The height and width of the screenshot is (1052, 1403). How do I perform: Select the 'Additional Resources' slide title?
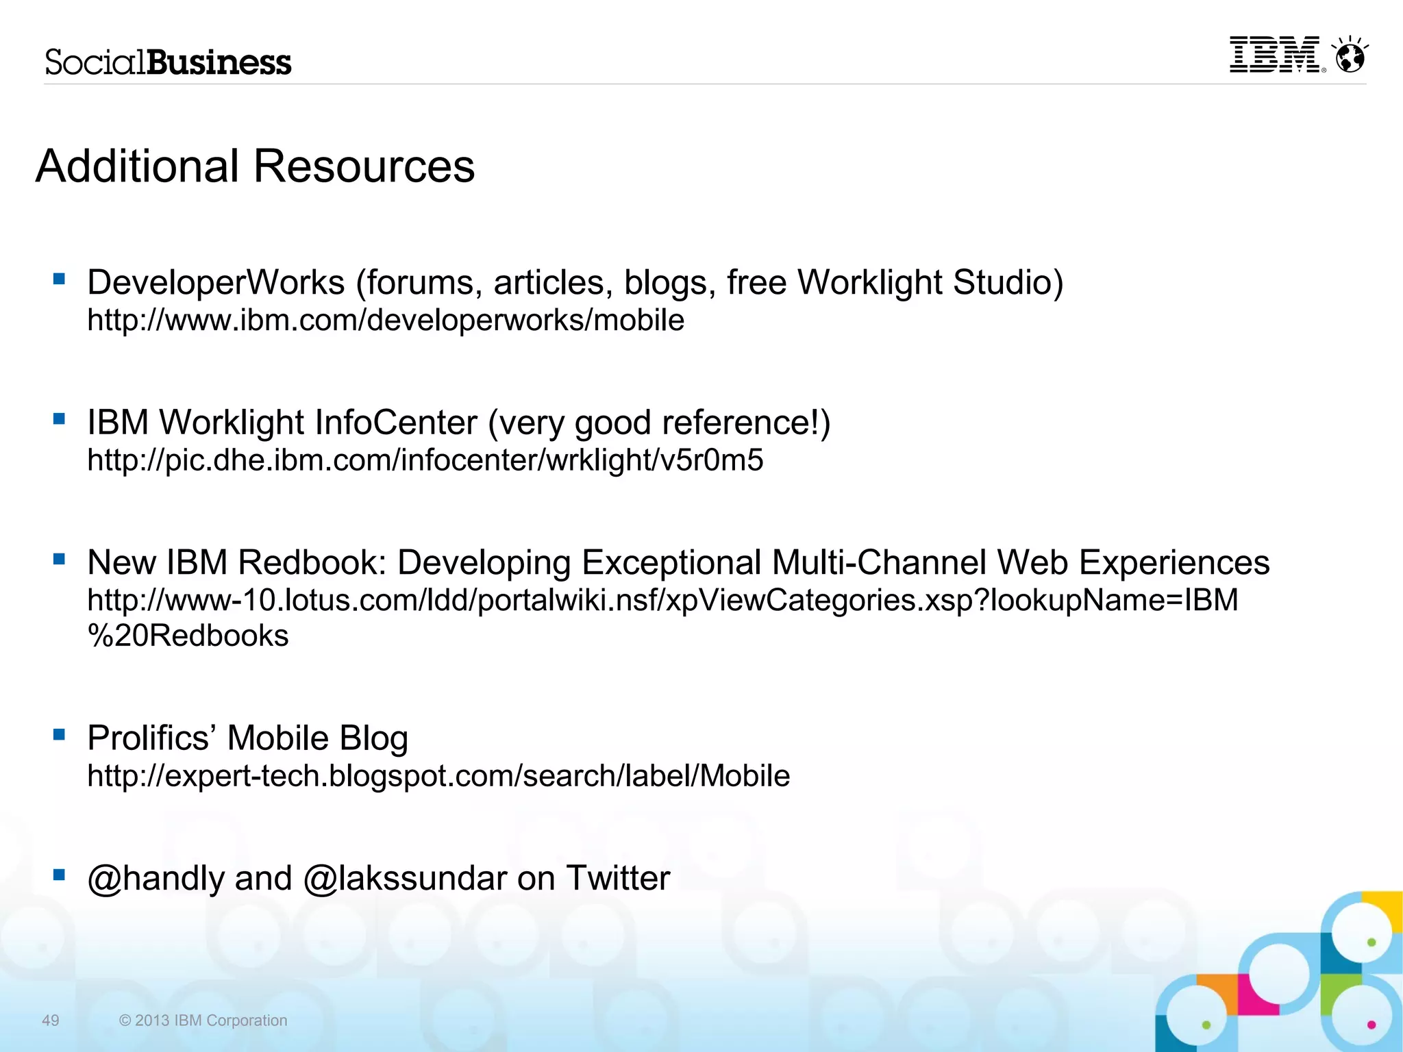255,166
